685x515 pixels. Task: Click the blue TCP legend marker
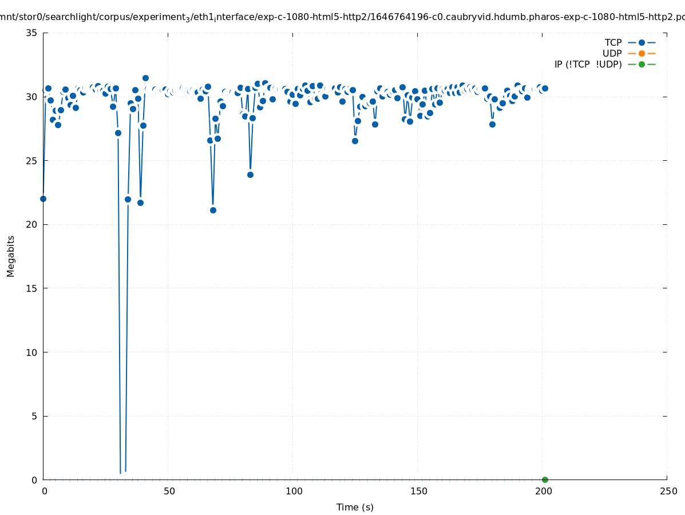642,42
